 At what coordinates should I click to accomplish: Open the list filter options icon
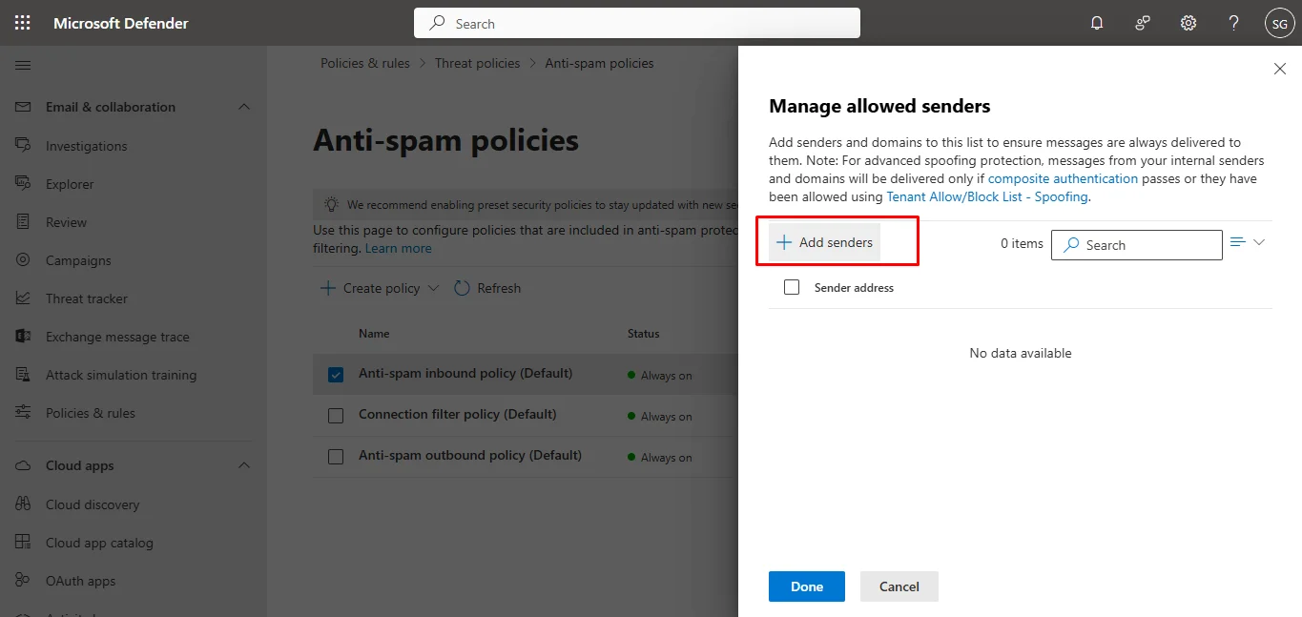coord(1238,242)
